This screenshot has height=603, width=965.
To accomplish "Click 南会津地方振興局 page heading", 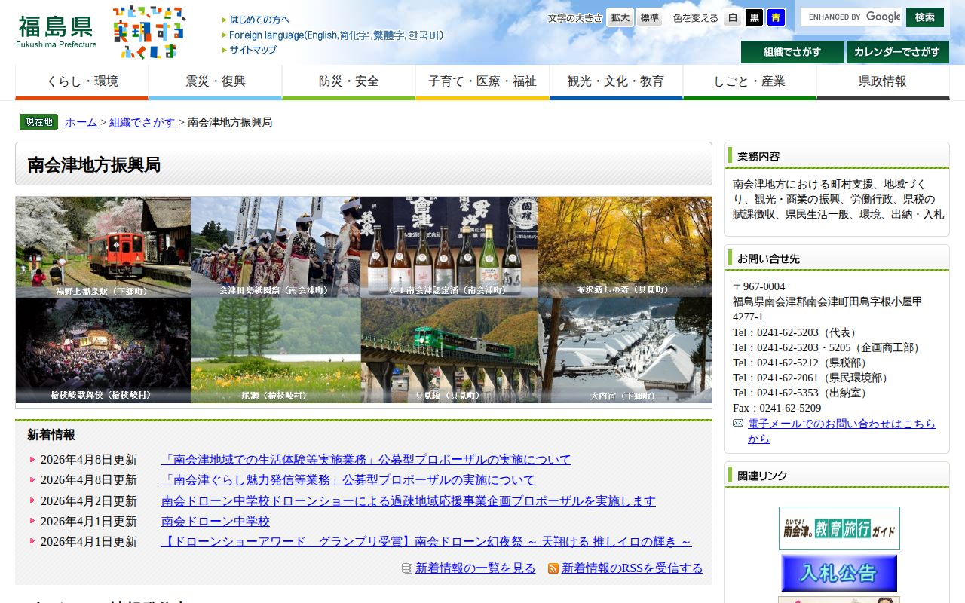I will point(94,165).
